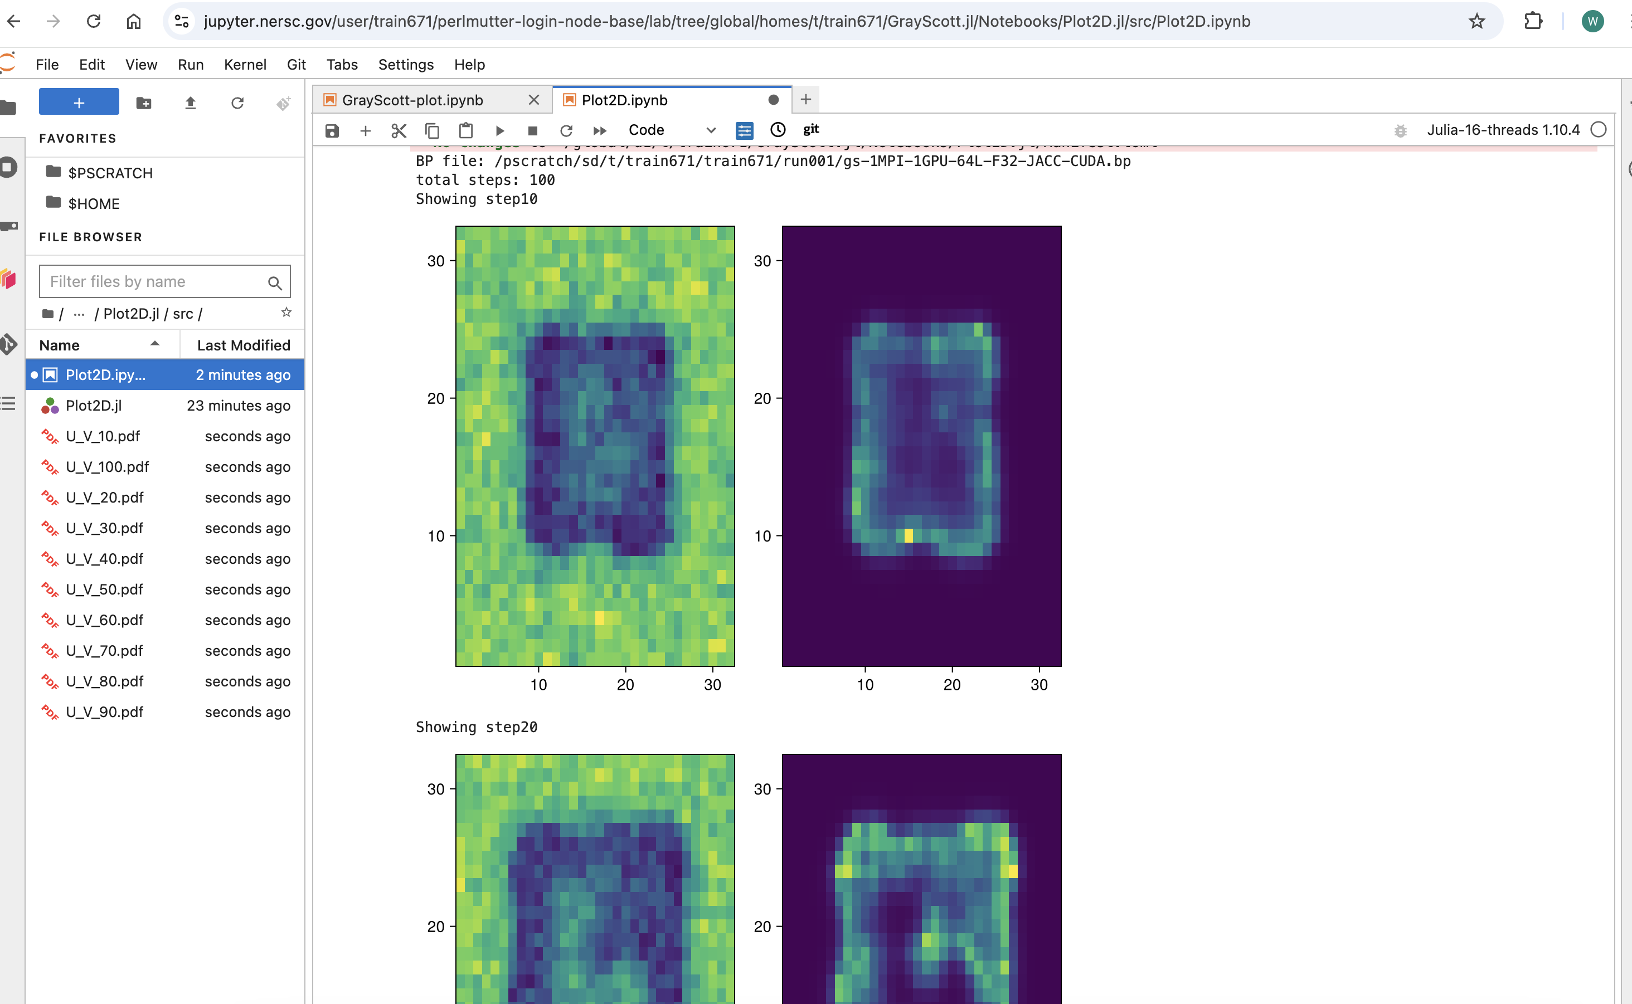1632x1004 pixels.
Task: Select U_V_10.pdf in file browser
Action: 165,436
